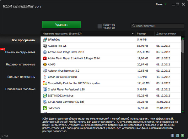The height and width of the screenshot is (139, 188).
Task: Select the ACDSee Pro 2.5 entry
Action: tap(57, 46)
